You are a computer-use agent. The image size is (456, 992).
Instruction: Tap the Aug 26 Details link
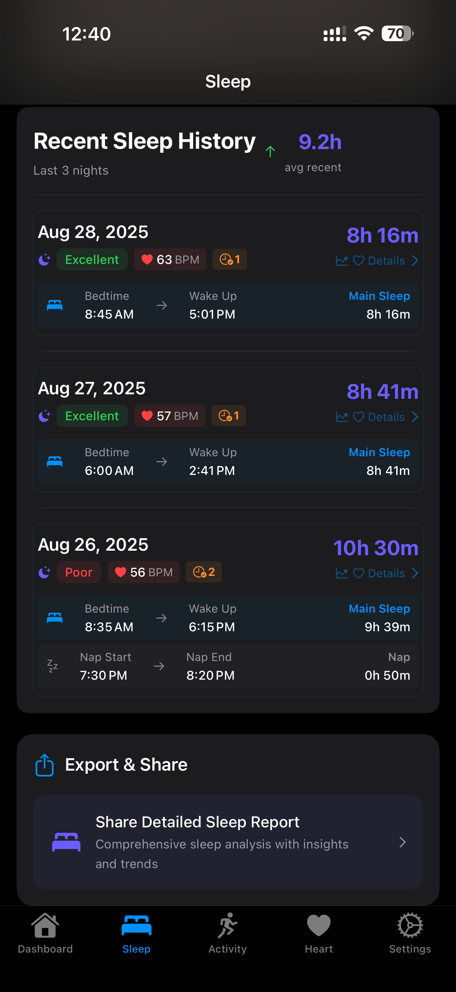(x=386, y=573)
